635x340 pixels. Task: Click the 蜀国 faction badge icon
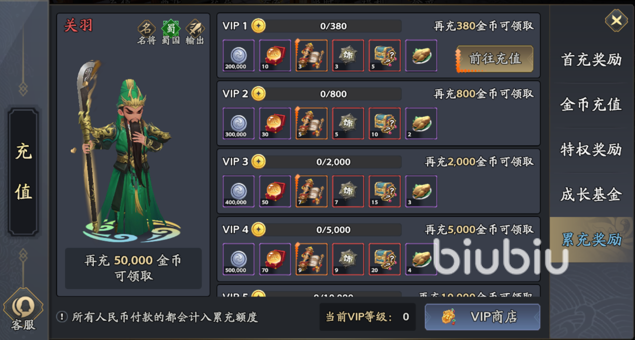pos(171,27)
